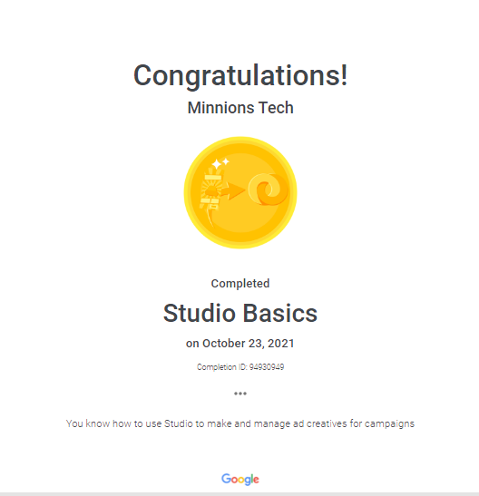Viewport: 479px width, 496px height.
Task: Click the Completion ID 94930949 text
Action: tap(240, 367)
